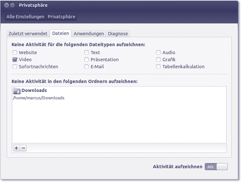Select the E-Mail checkbox
Viewport: 241px width, 182px height.
point(87,67)
